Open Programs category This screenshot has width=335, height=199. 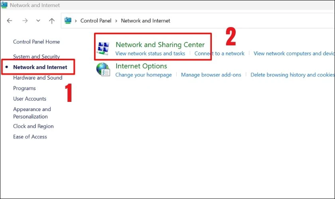(24, 88)
